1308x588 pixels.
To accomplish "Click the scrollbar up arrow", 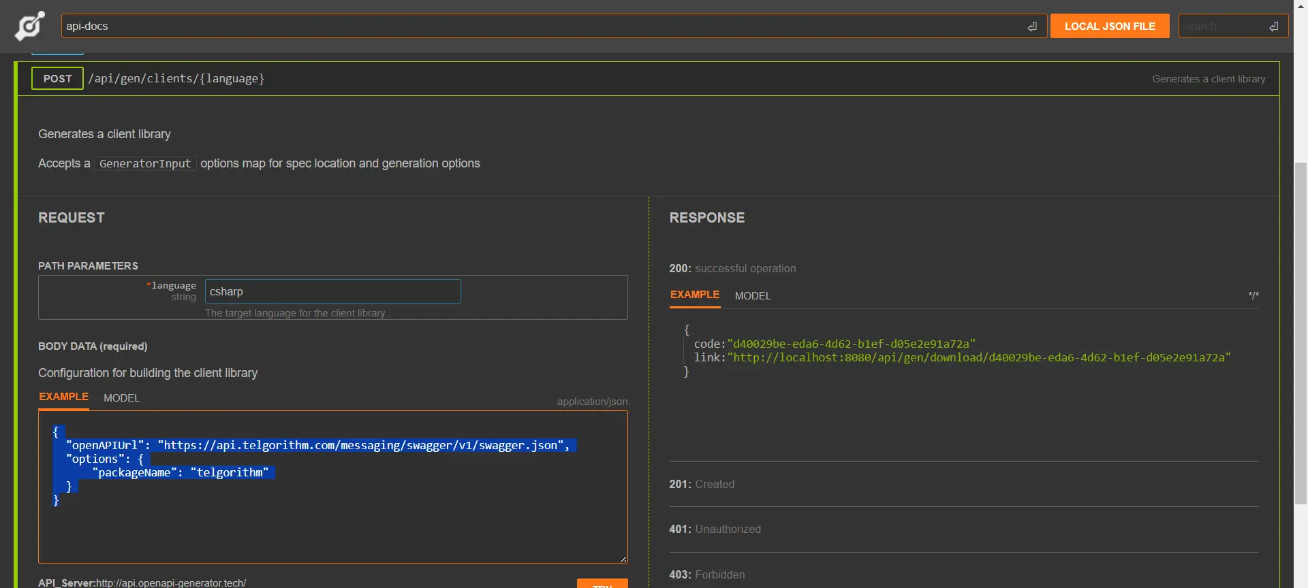I will [x=1301, y=5].
